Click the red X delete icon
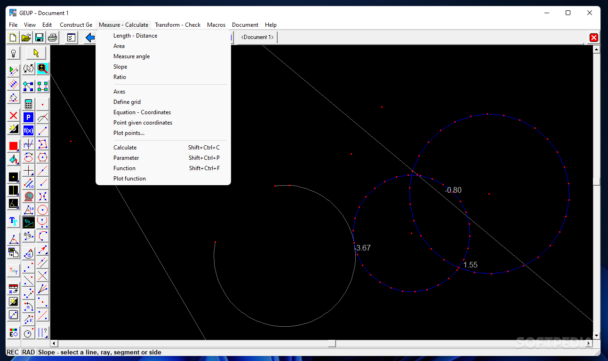The width and height of the screenshot is (608, 361). [x=13, y=115]
